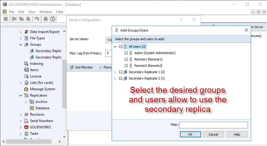Screen dimensions: 267x146
Task: Click the tree panel scroll-down arrow
Action: (64, 137)
